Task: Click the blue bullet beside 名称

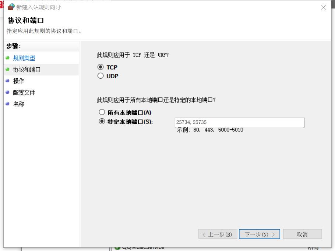Action: click(7, 104)
